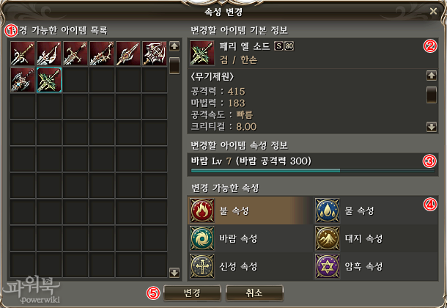Pick the wind attribute swirl icon
The height and width of the screenshot is (308, 447).
(202, 238)
